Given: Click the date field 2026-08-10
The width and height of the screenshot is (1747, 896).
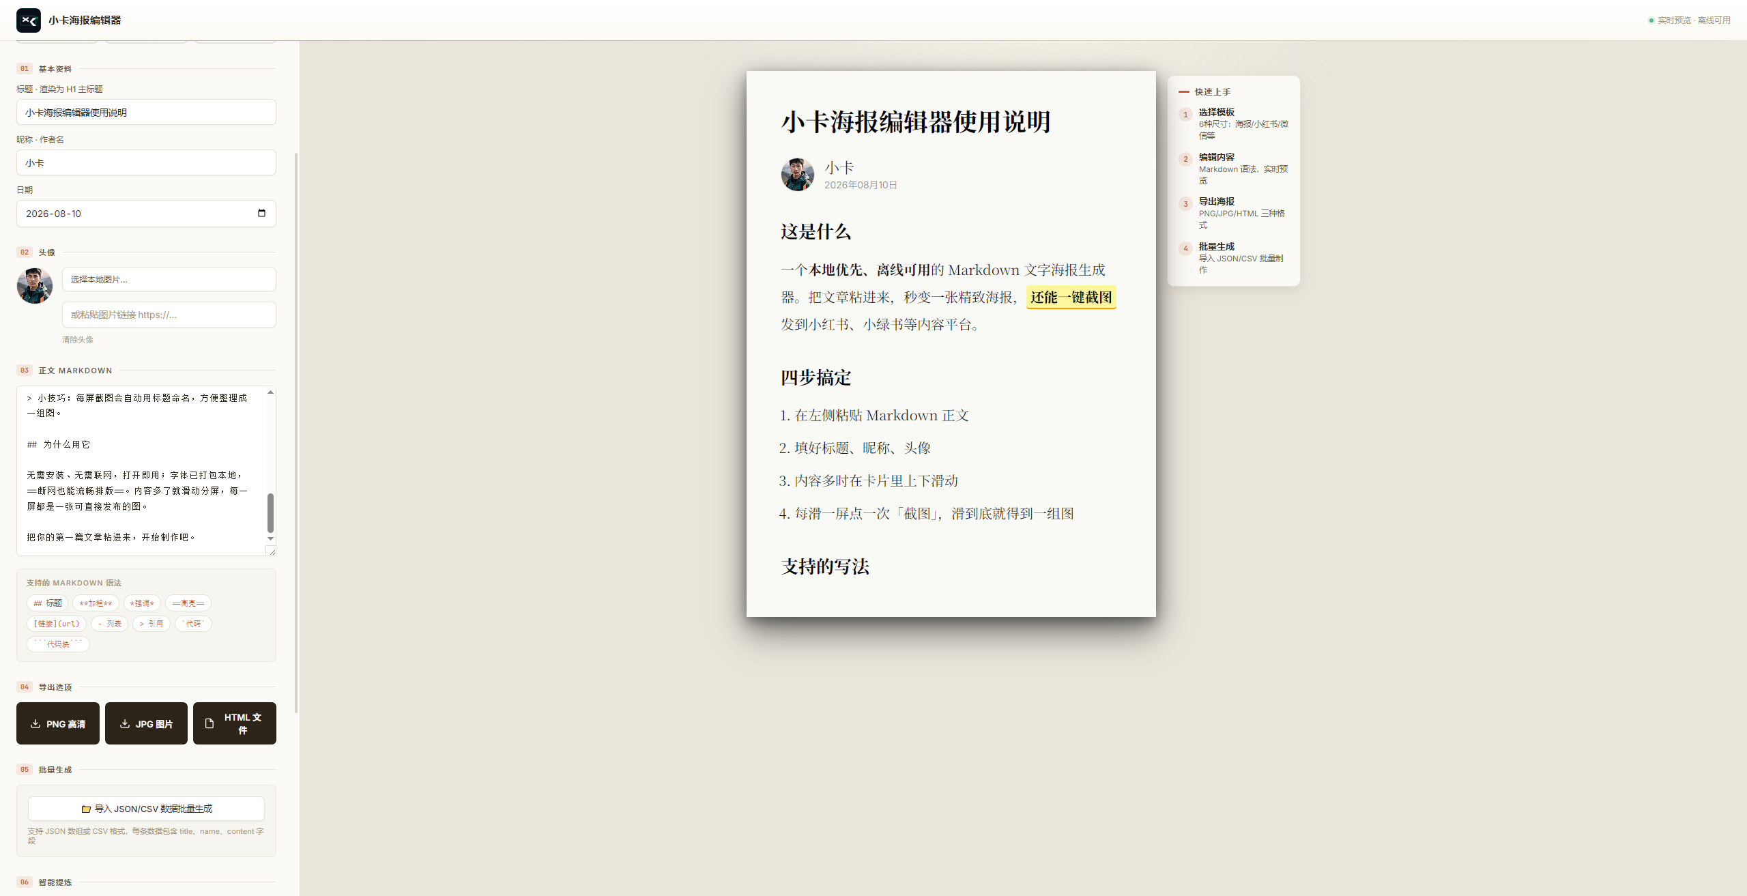Looking at the screenshot, I should tap(146, 214).
